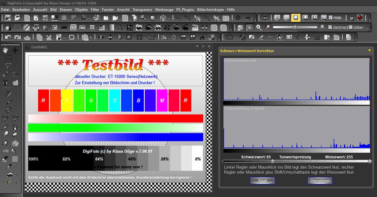377x197 pixels.
Task: Open the Werkzeuge menu
Action: click(x=164, y=9)
